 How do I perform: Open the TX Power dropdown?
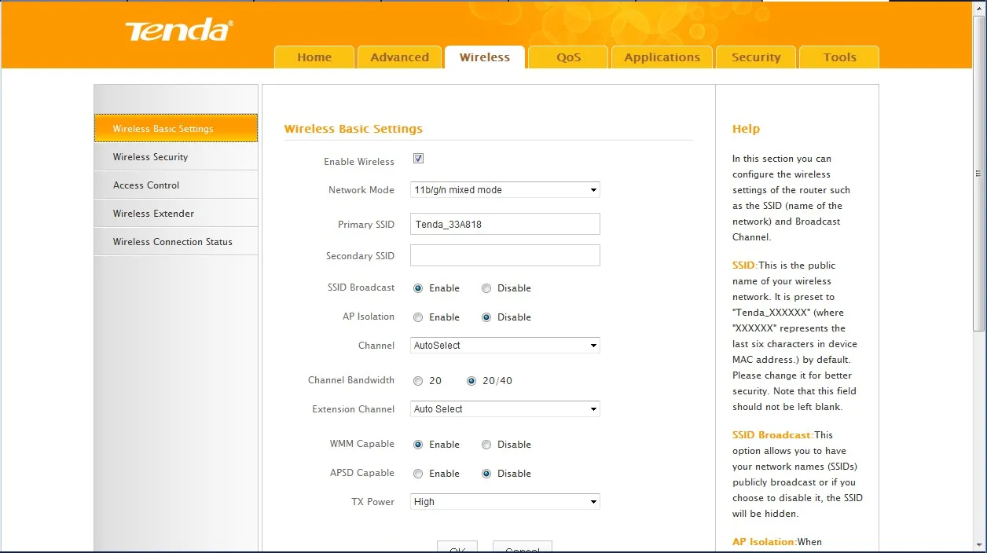point(505,501)
